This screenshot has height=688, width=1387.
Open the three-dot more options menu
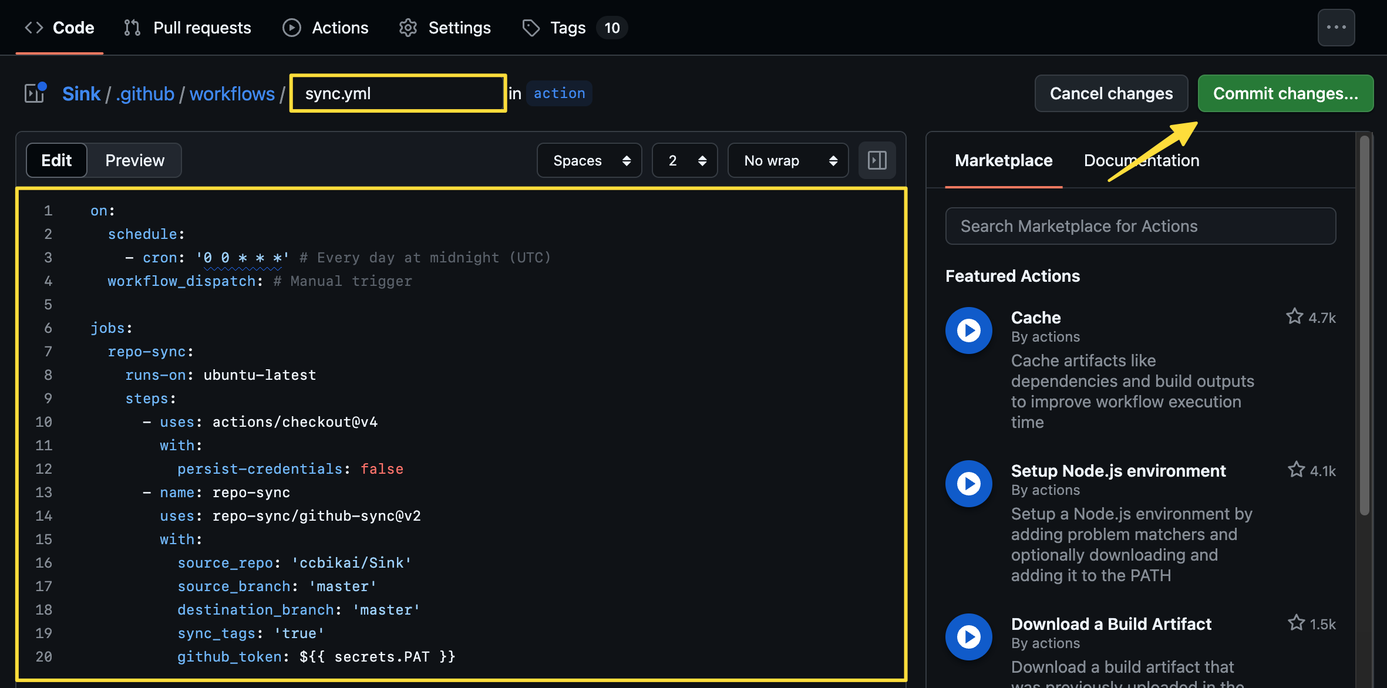(1336, 28)
